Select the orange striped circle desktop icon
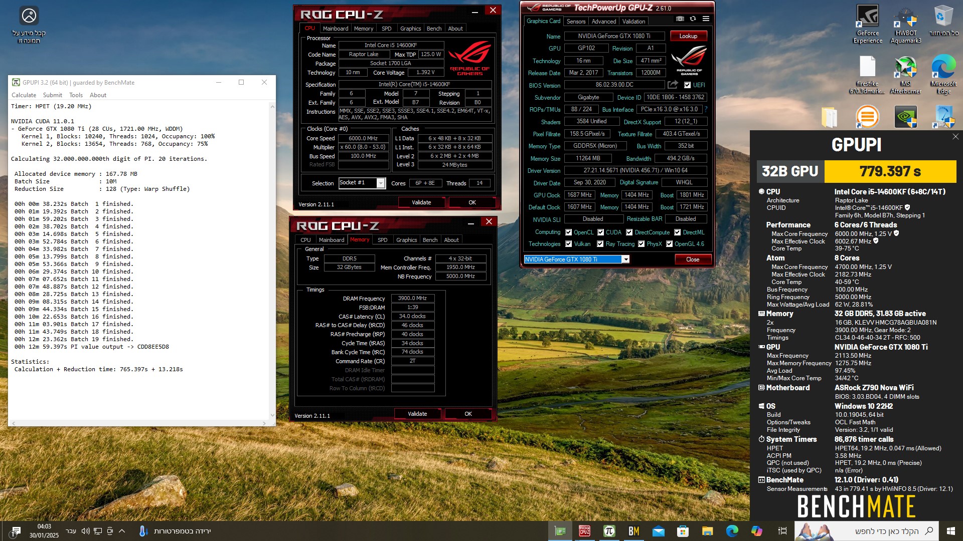The height and width of the screenshot is (541, 963). (867, 117)
